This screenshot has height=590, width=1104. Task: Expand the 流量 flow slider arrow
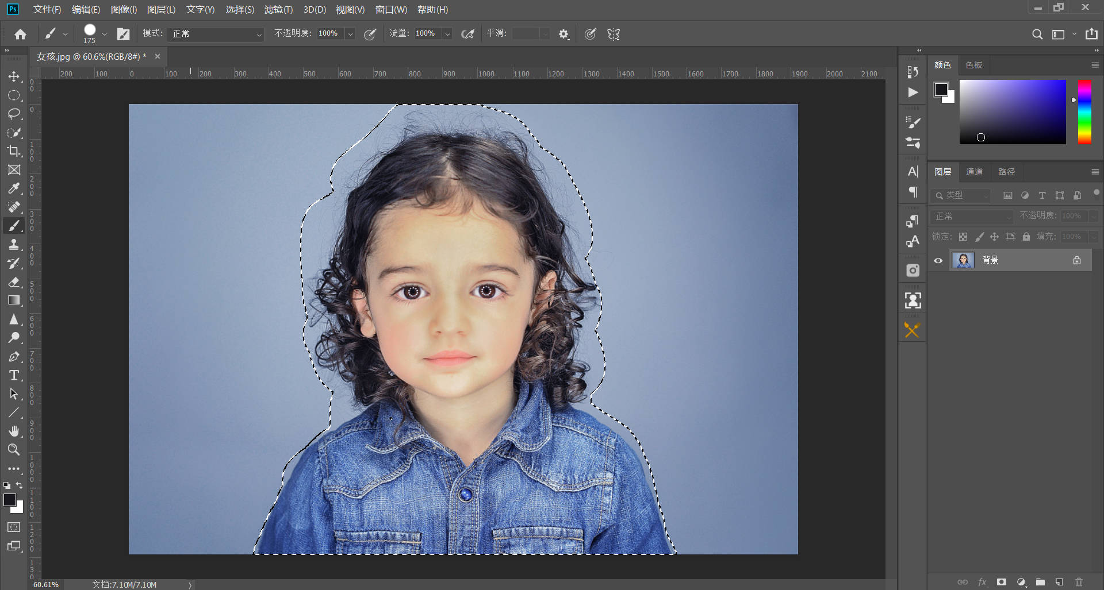tap(447, 34)
